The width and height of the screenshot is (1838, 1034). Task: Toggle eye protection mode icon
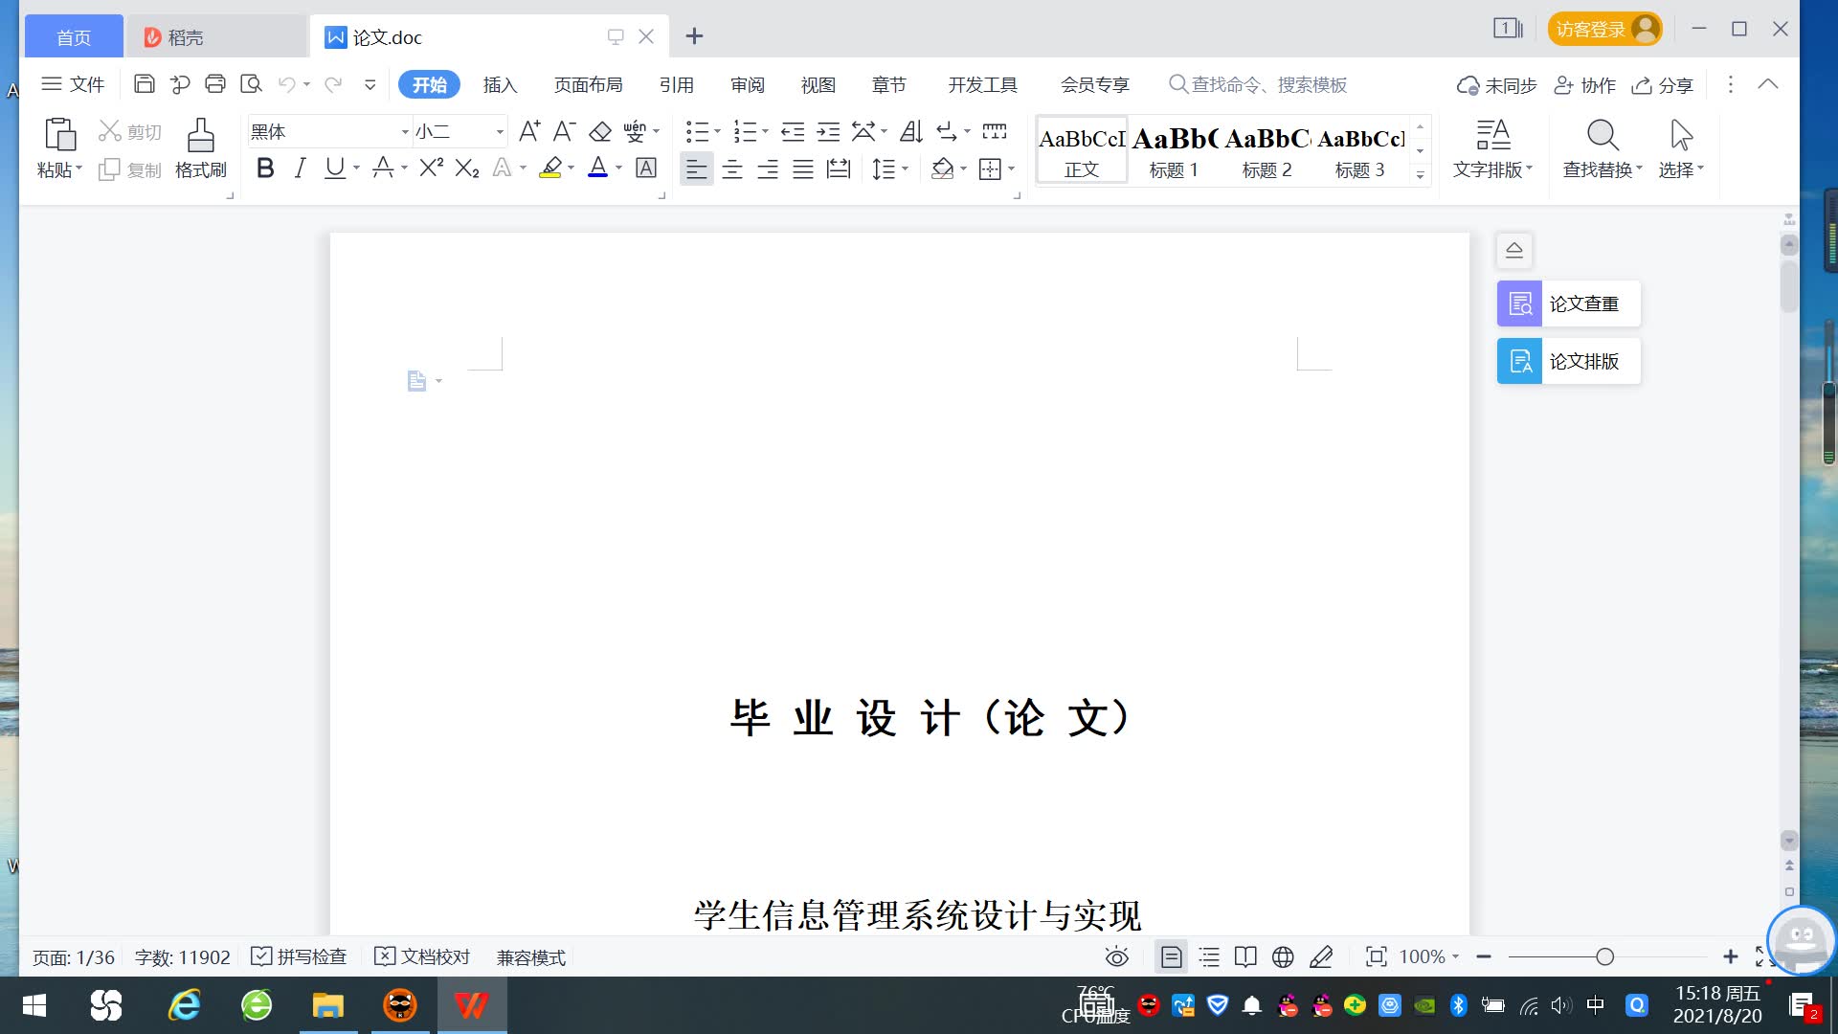pyautogui.click(x=1116, y=956)
